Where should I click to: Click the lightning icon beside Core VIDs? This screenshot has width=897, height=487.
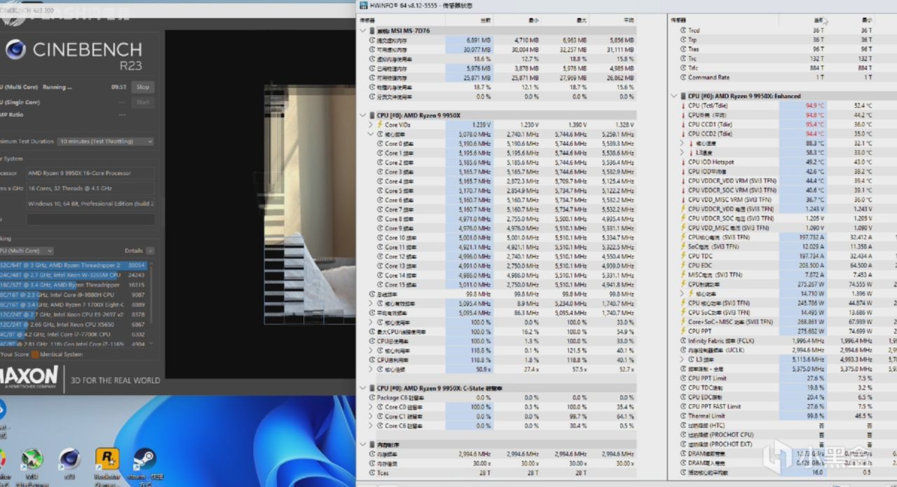point(379,124)
